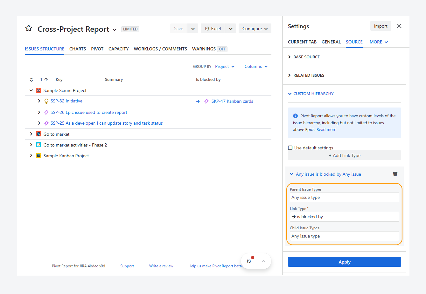Open the Save options dropdown arrow

coord(193,29)
